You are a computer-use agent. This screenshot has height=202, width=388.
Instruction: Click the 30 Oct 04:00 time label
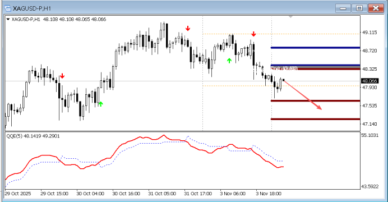coord(90,194)
